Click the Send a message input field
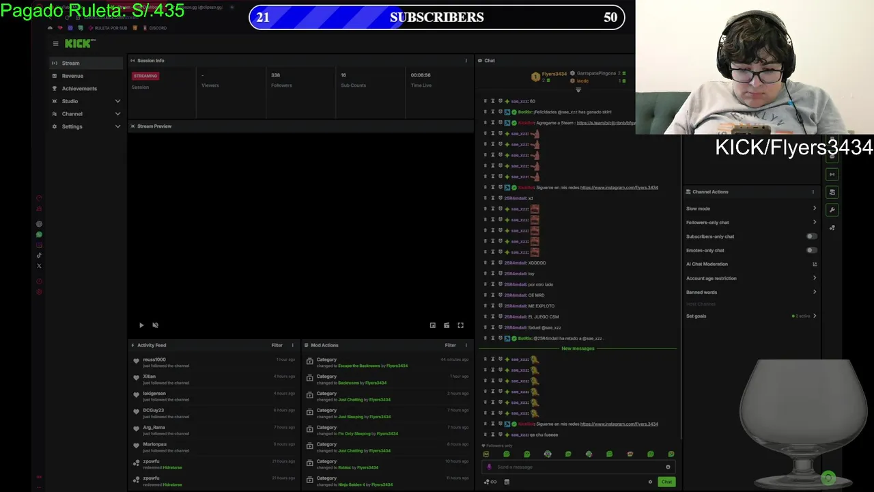This screenshot has width=874, height=492. pos(578,467)
